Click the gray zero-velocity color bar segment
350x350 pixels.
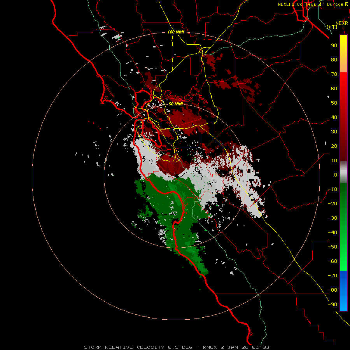[343, 172]
